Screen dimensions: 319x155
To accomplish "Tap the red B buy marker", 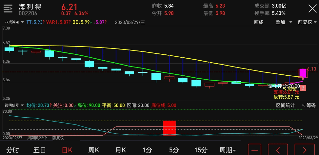I will 303,88.
